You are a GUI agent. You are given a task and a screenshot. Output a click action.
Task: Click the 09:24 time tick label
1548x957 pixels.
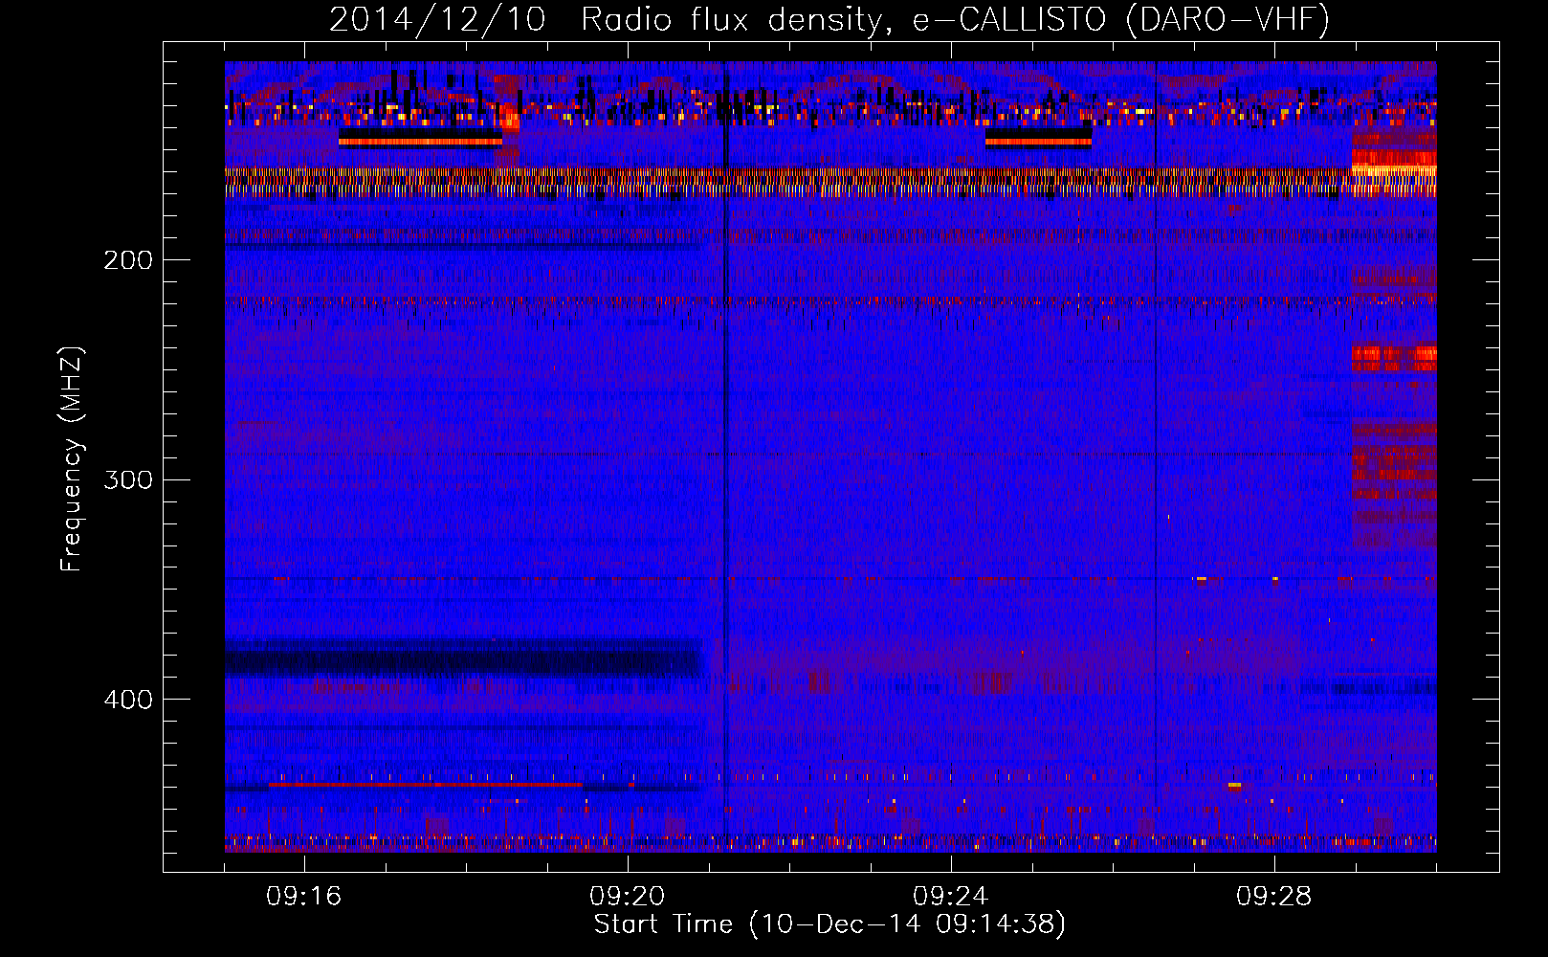click(951, 897)
